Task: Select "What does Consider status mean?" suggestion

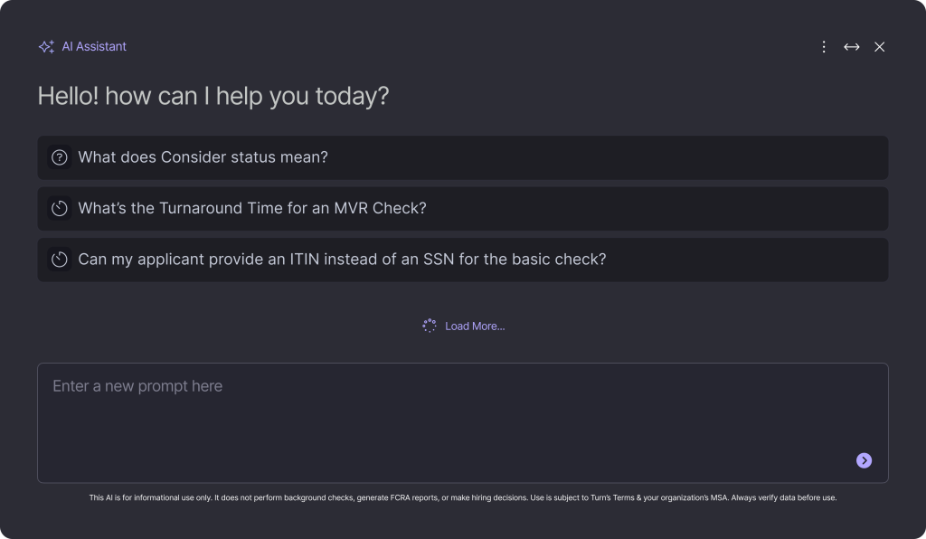Action: pyautogui.click(x=203, y=157)
